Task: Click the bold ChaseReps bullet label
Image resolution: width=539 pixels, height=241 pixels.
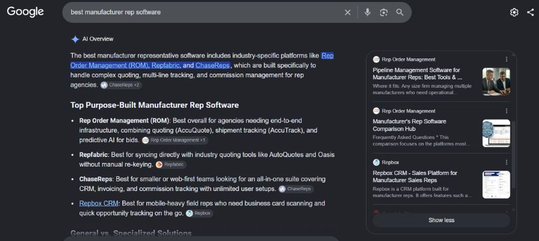Action: tap(96, 179)
